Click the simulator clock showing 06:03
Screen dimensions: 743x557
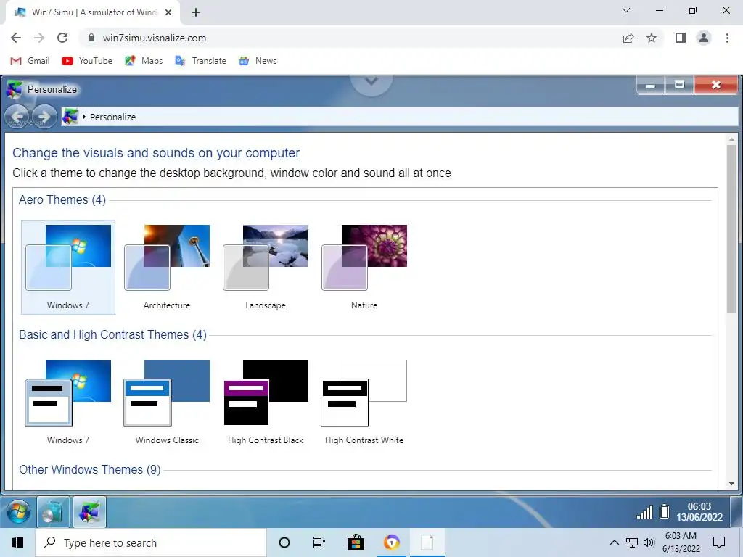tap(699, 512)
